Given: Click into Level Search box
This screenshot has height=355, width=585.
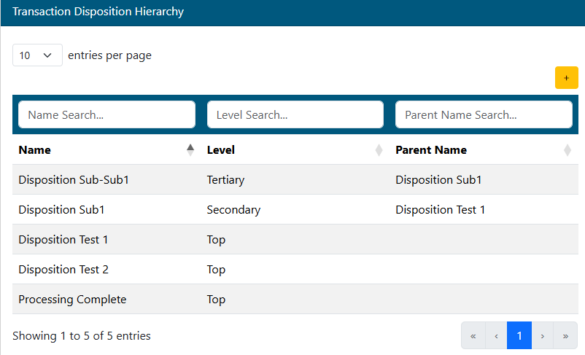Looking at the screenshot, I should click(x=295, y=114).
